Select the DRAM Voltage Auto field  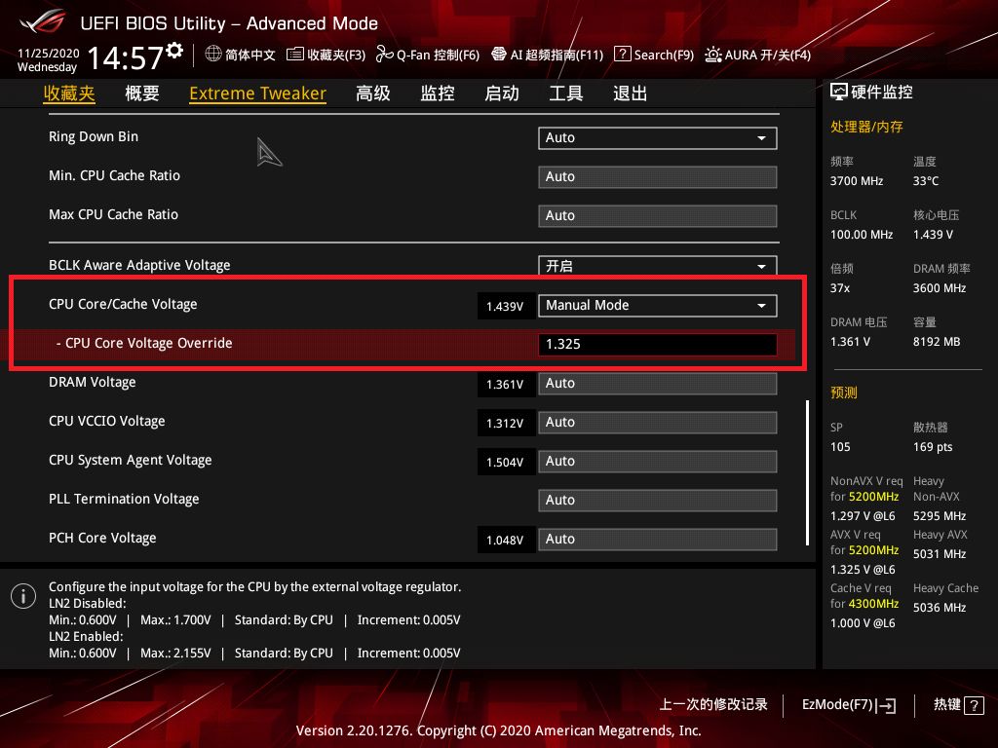coord(657,384)
